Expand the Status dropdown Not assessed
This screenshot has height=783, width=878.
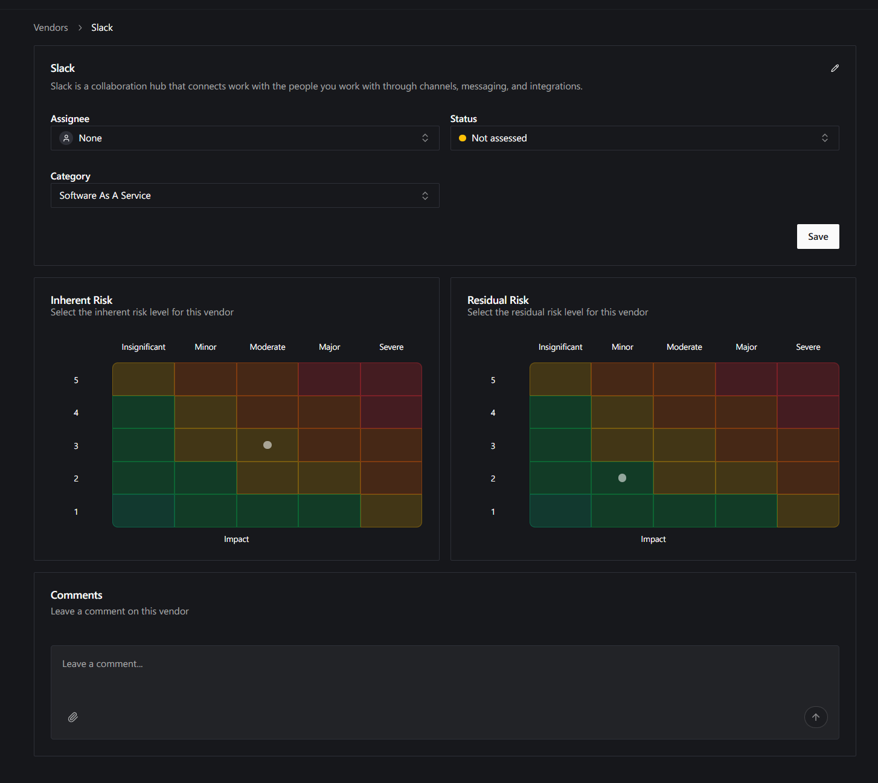tap(645, 138)
